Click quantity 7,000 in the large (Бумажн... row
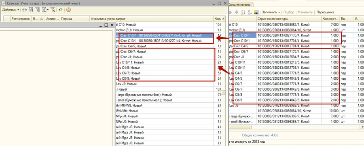364x146 pixels. [x=330, y=116]
